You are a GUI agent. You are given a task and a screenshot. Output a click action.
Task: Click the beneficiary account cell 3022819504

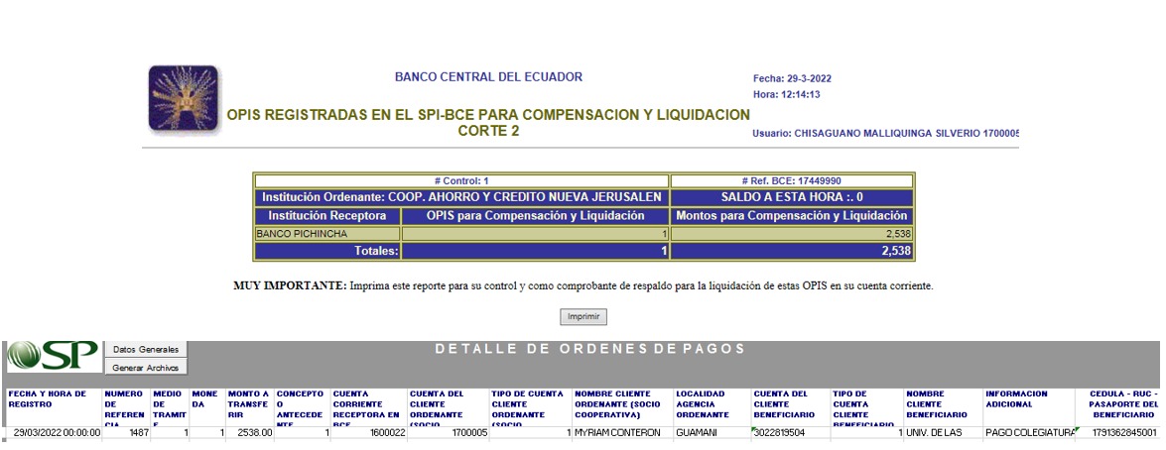pos(790,433)
